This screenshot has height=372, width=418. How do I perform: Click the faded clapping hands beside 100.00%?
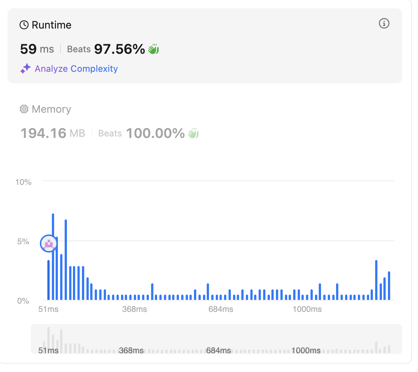pos(193,133)
